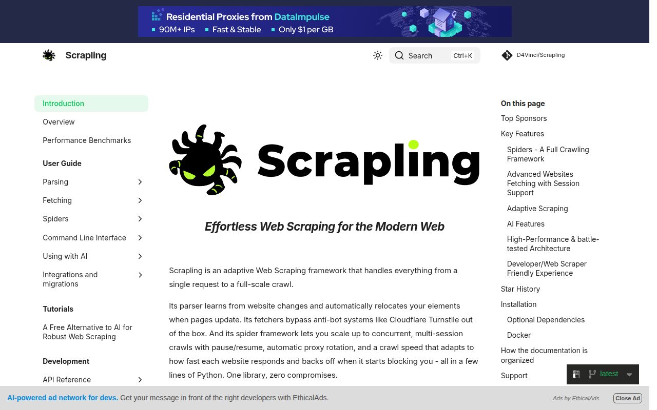Go to How the documentation is organized
The width and height of the screenshot is (657, 410).
(544, 355)
